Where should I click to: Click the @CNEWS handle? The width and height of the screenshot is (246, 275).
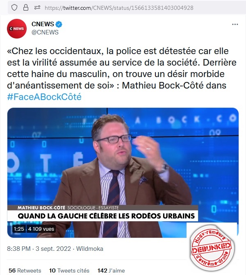point(45,32)
